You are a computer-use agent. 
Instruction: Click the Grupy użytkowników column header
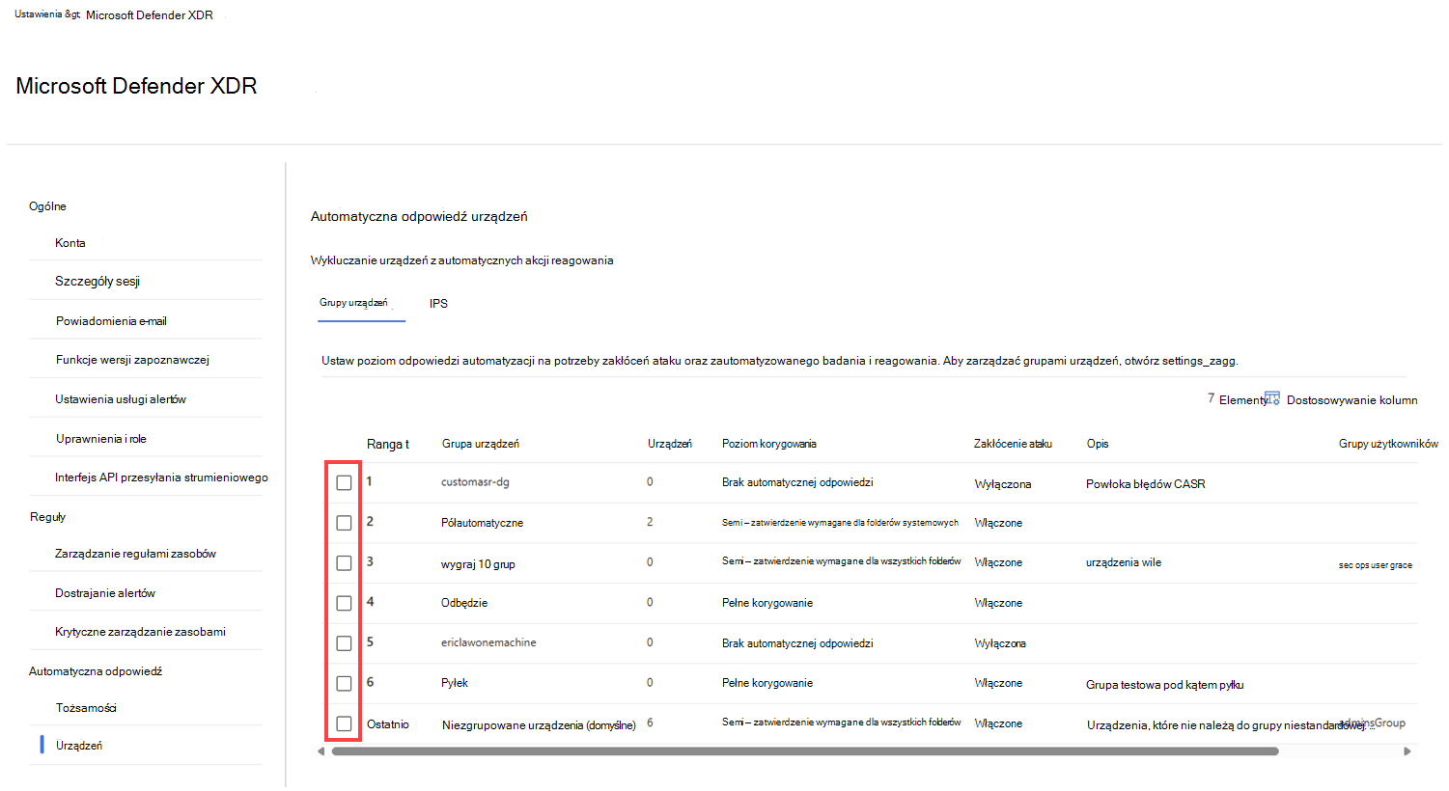pos(1388,444)
